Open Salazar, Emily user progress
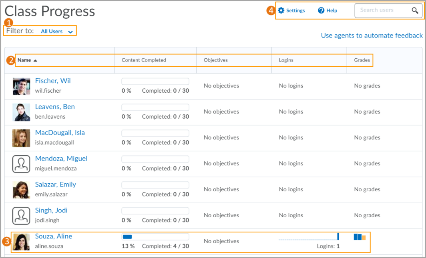426x258 pixels. tap(56, 185)
